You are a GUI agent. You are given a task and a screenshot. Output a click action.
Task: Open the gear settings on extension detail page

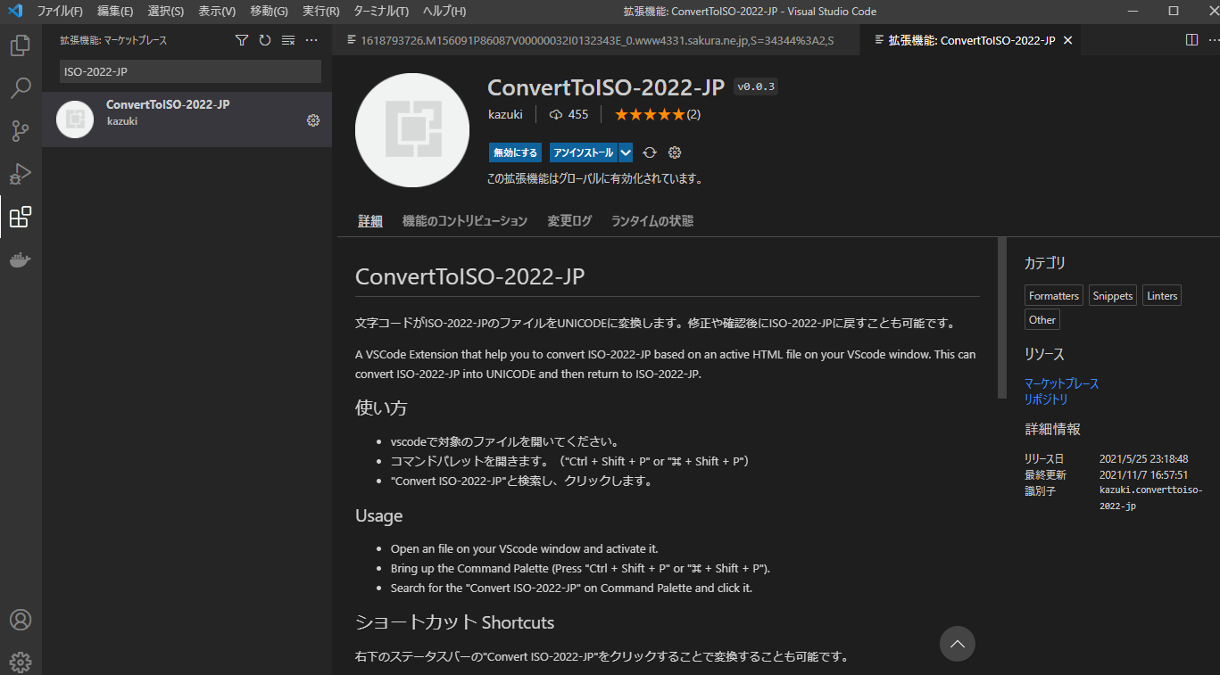675,152
